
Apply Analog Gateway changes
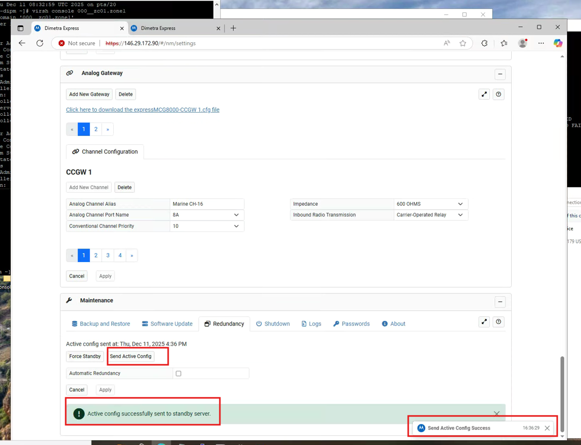[105, 276]
